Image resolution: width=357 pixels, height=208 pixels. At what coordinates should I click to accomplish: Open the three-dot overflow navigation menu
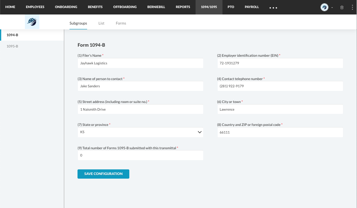(x=273, y=8)
